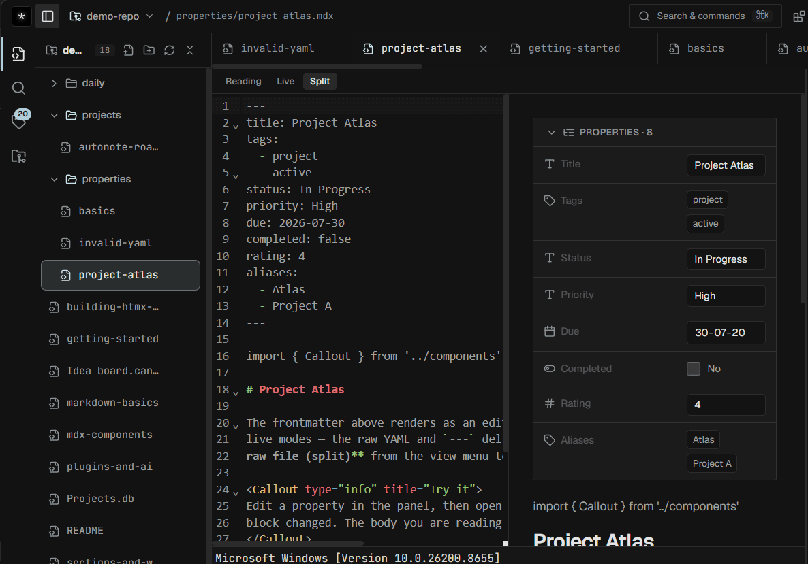Switch to invalid-yaml tab
Image resolution: width=808 pixels, height=564 pixels.
click(x=281, y=48)
